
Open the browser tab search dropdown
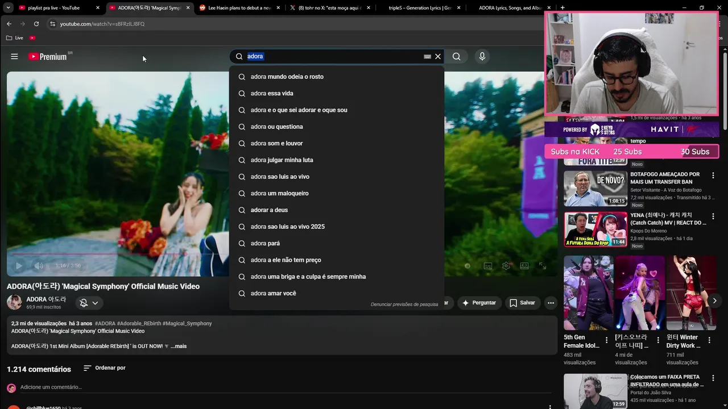click(x=8, y=8)
